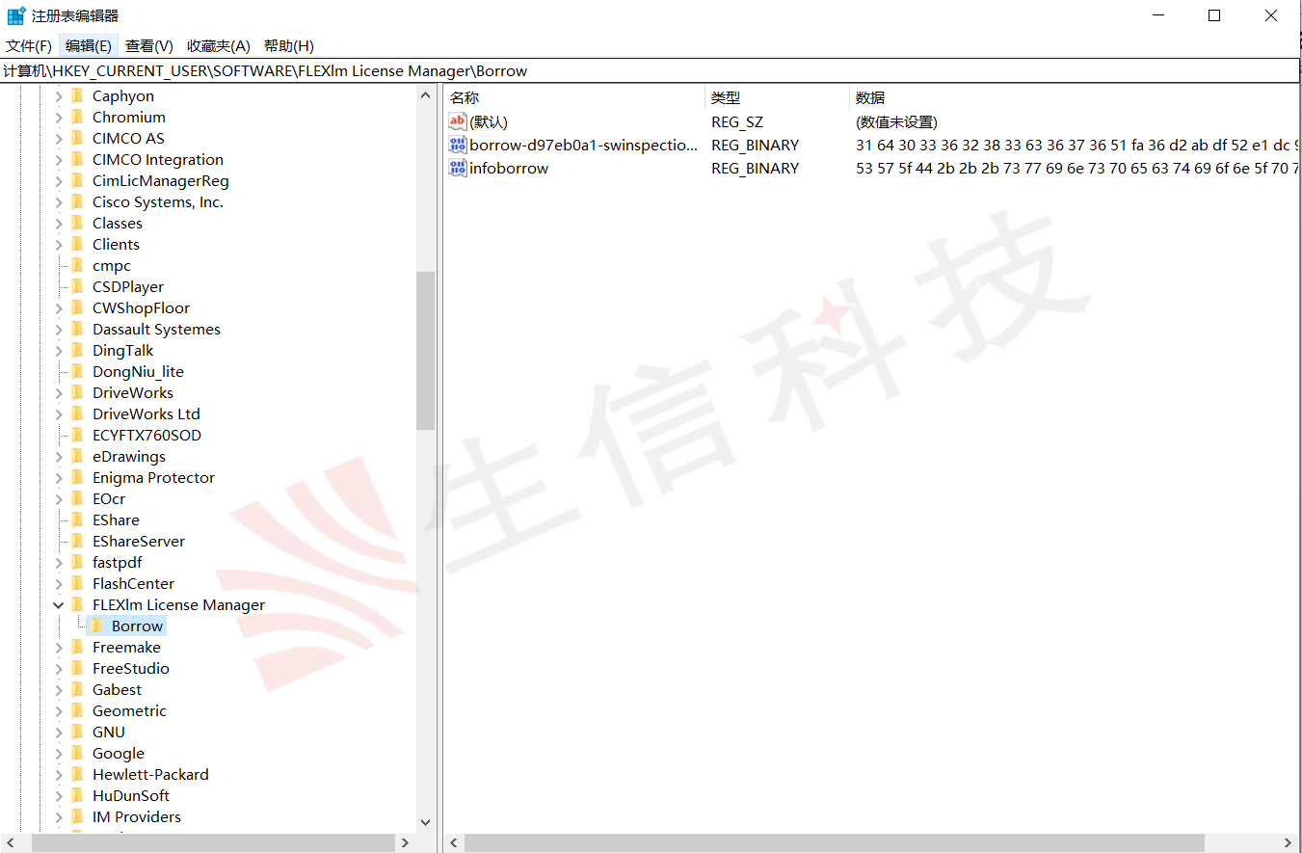Expand the Enigma Protector key
1302x853 pixels.
(x=58, y=477)
